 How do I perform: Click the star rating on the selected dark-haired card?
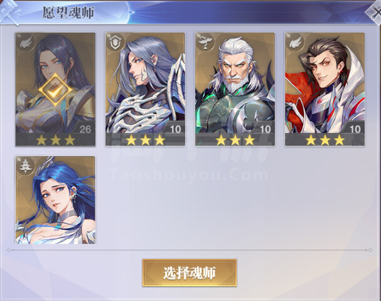point(56,140)
